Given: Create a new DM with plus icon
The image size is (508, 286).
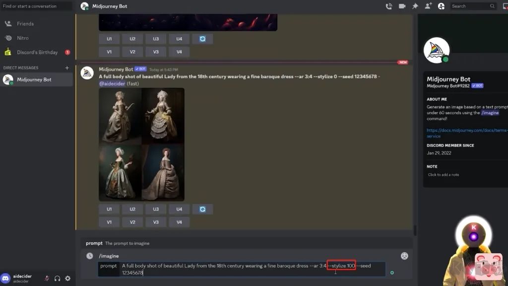Looking at the screenshot, I should (67, 68).
